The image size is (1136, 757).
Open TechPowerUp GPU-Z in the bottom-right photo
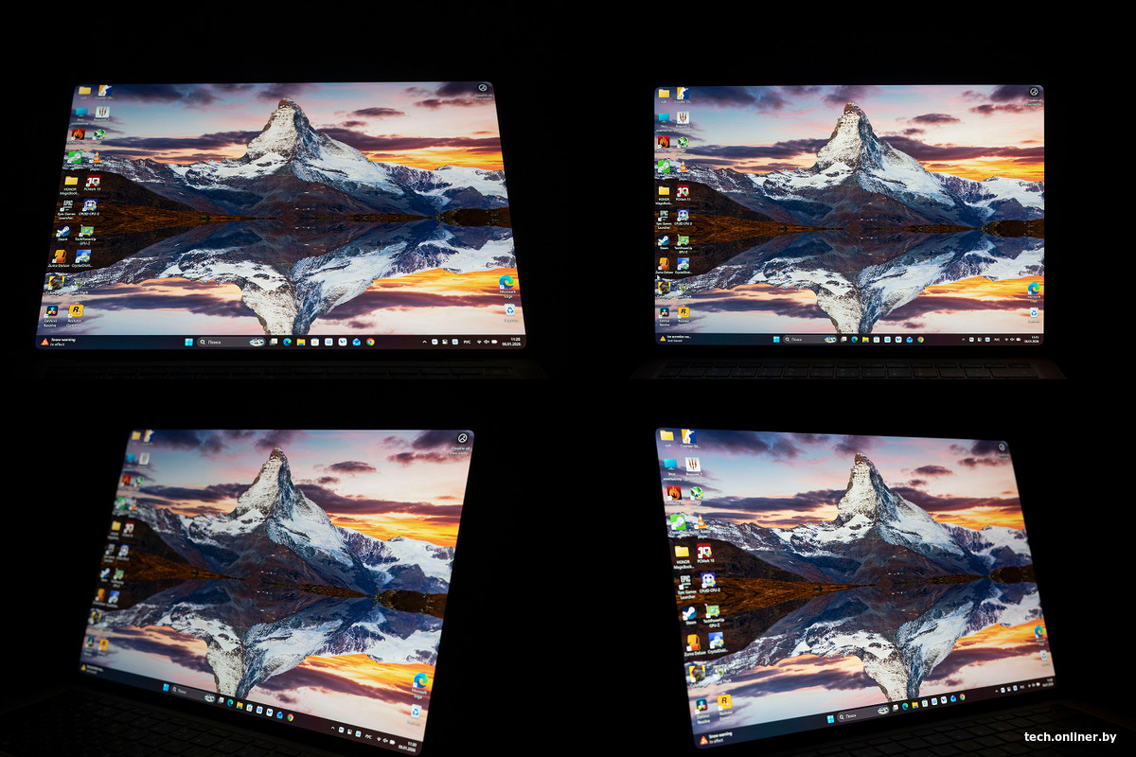(713, 611)
